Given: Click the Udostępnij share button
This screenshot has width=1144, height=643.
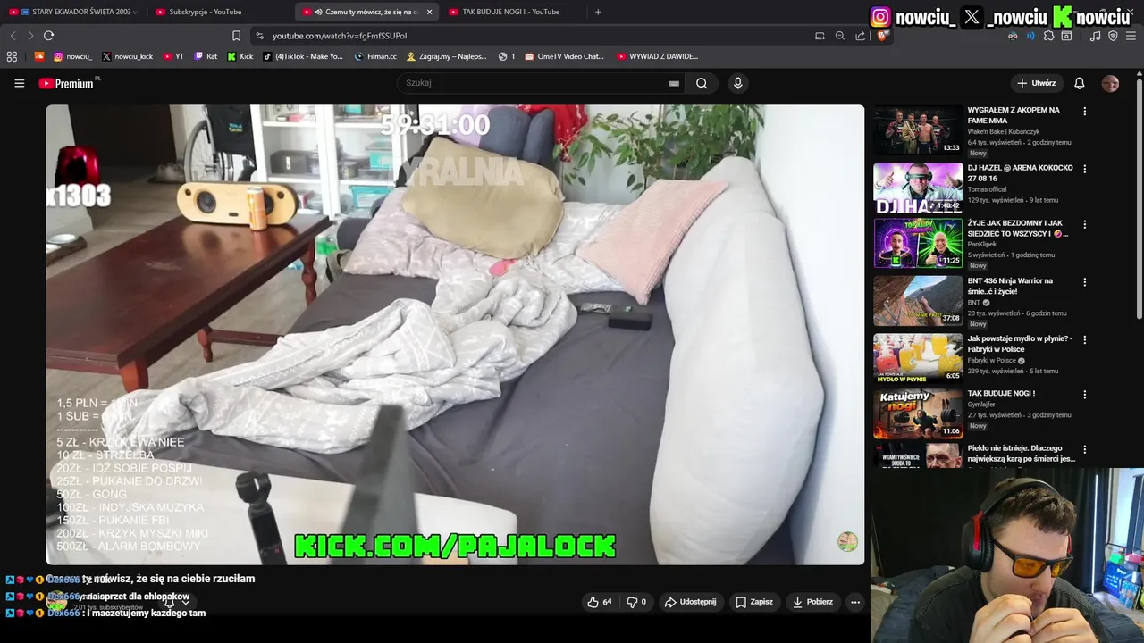Looking at the screenshot, I should [x=690, y=602].
